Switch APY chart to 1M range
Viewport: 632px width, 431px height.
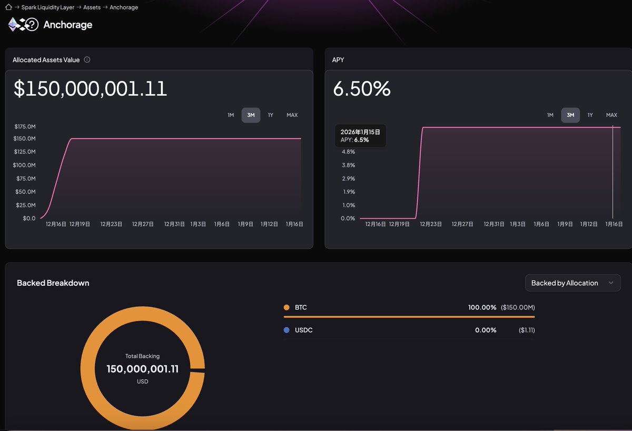pyautogui.click(x=550, y=115)
